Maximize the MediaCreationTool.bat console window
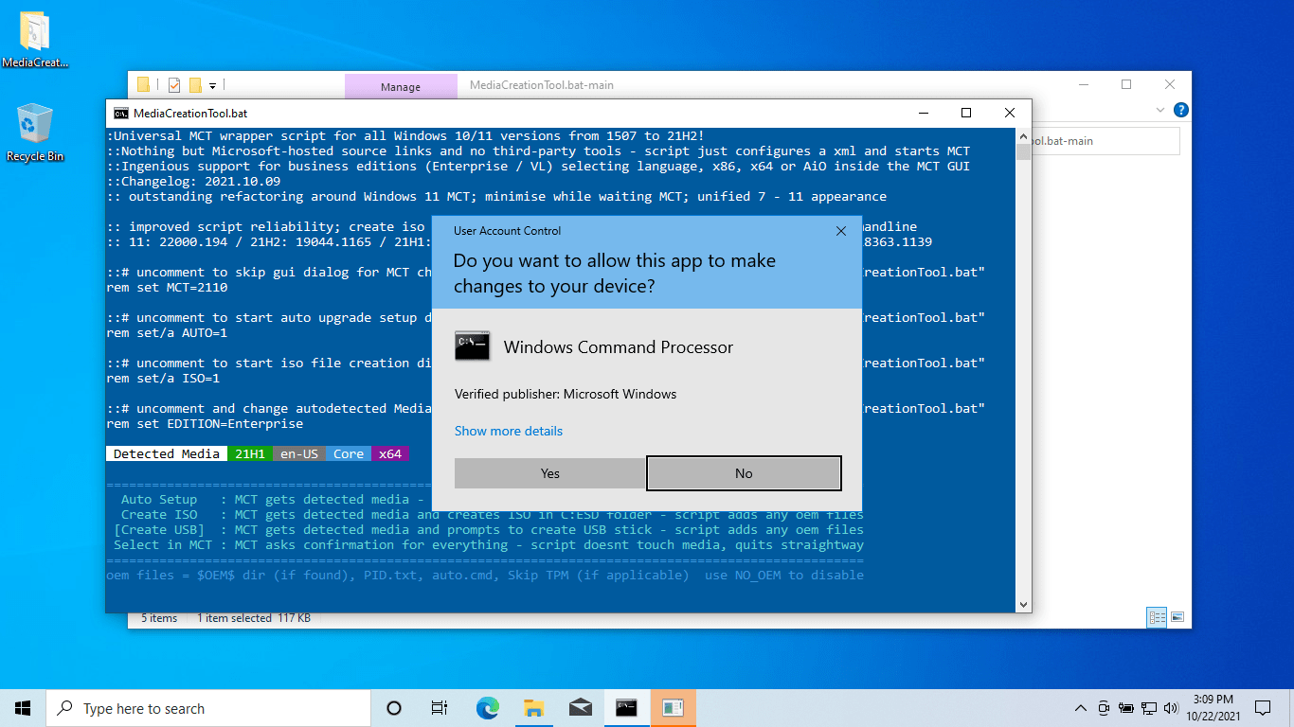The width and height of the screenshot is (1294, 727). coord(966,113)
